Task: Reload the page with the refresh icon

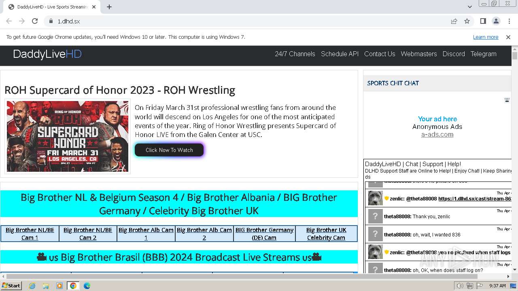Action: point(35,21)
